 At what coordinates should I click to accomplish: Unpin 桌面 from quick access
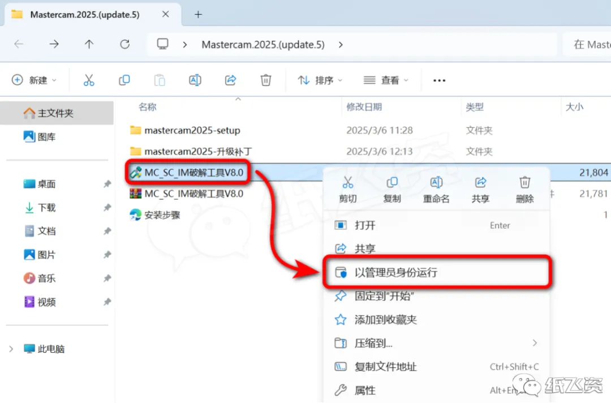107,184
